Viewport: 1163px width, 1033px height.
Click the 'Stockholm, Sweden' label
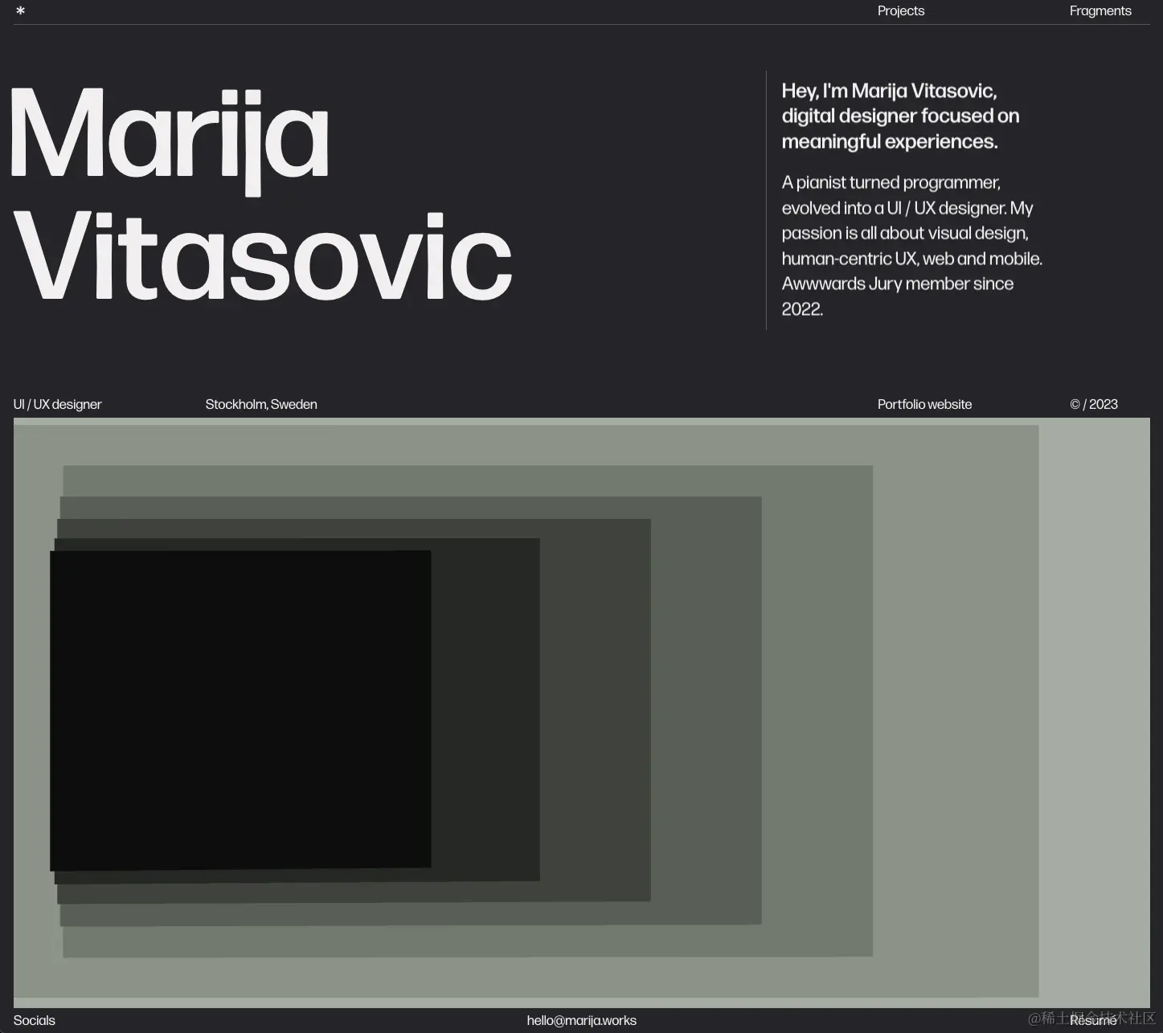point(260,404)
